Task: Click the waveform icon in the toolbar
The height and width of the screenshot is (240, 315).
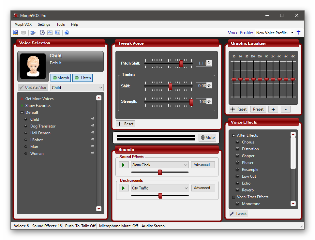Action: click(50, 33)
